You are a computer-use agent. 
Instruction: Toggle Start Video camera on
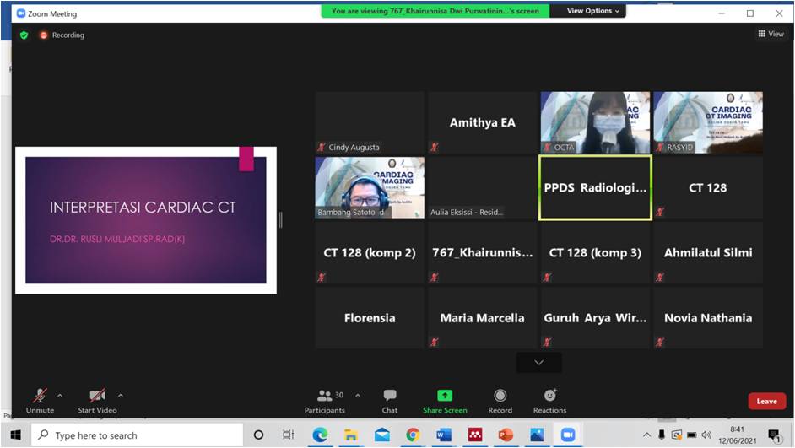[97, 396]
